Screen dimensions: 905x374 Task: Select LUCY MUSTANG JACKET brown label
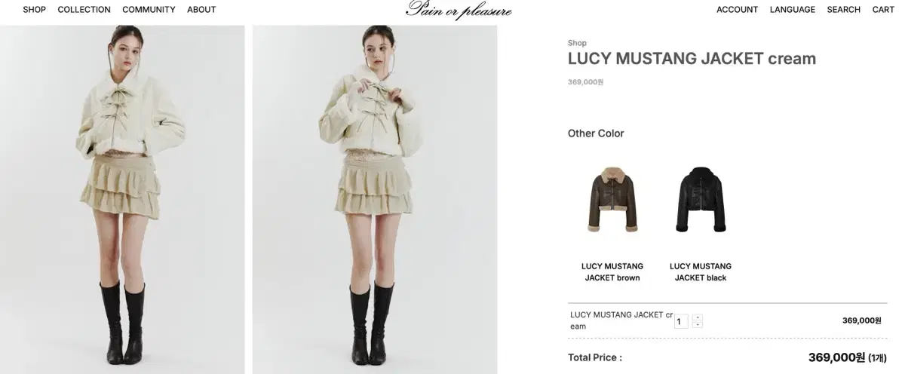(x=612, y=272)
